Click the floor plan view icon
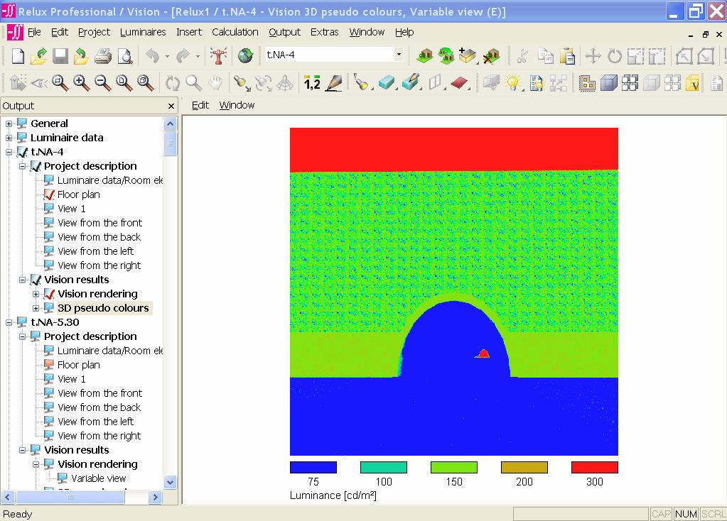 [587, 83]
